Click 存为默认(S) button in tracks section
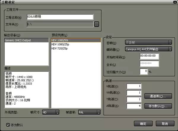Viewport: 178px width, 131px height. pos(158,106)
